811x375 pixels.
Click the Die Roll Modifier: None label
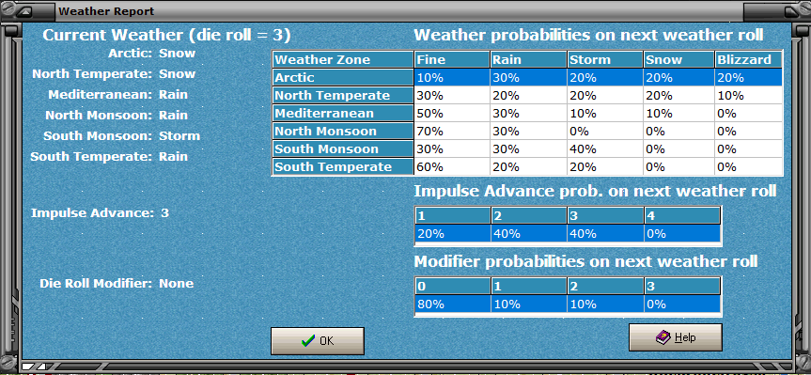tap(117, 284)
